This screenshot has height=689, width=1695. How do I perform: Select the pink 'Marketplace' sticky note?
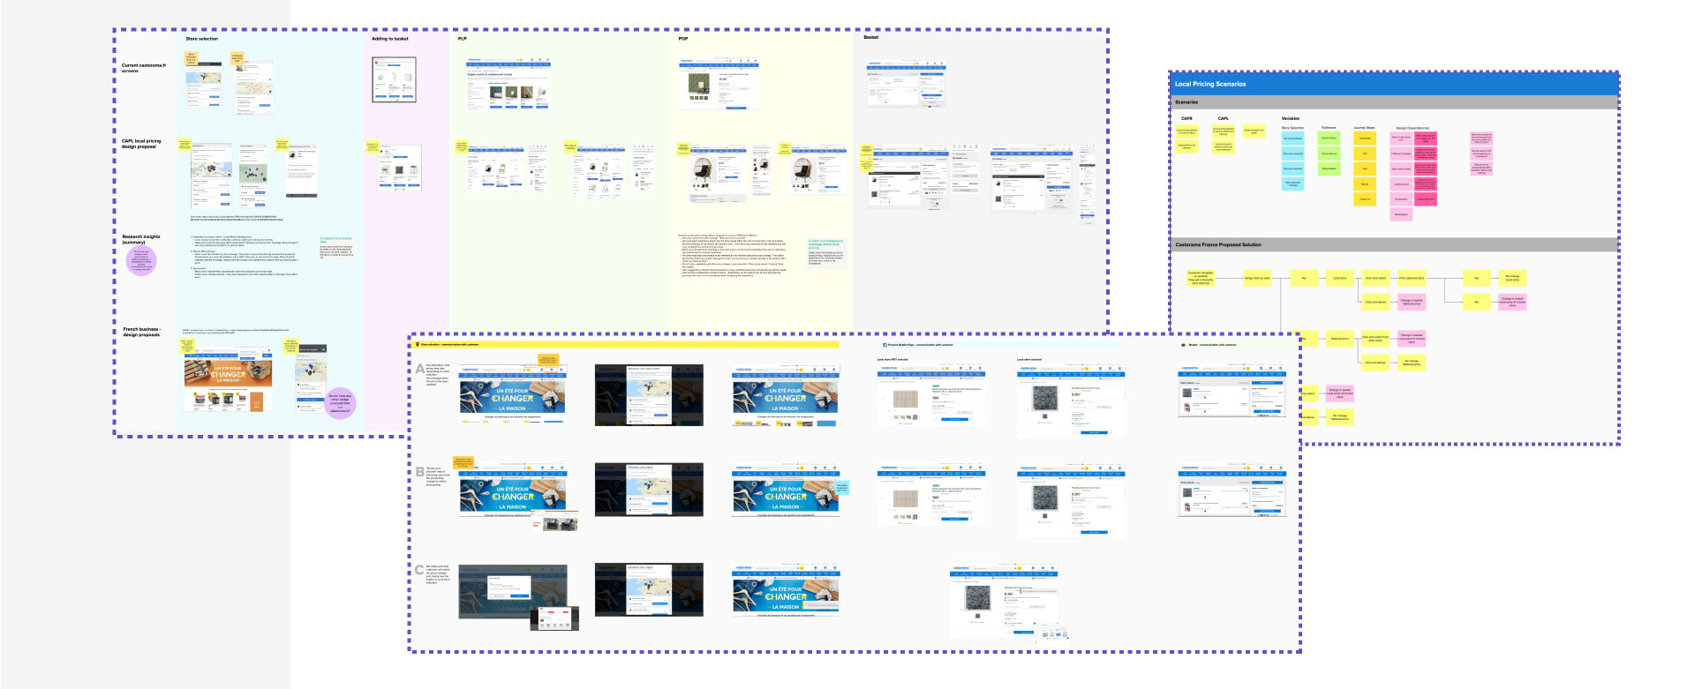(x=1401, y=214)
